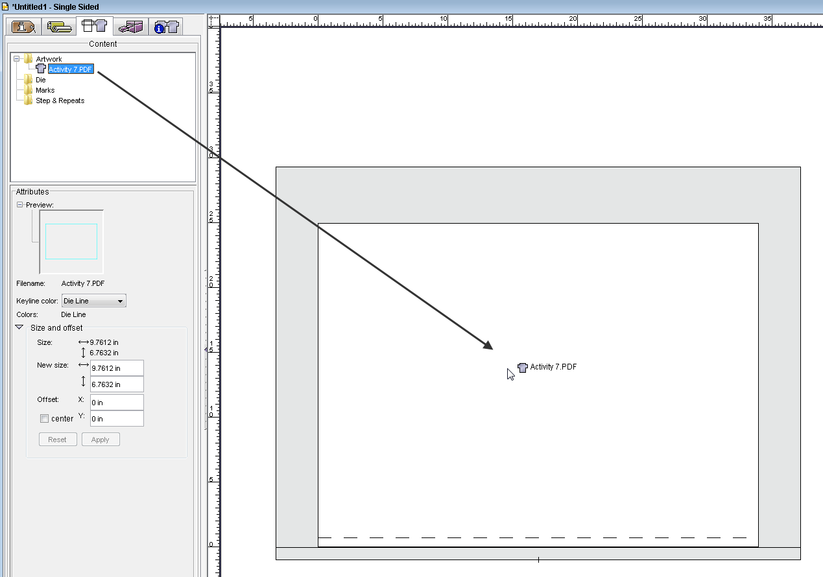Collapse the Preview section
823x577 pixels.
point(20,205)
